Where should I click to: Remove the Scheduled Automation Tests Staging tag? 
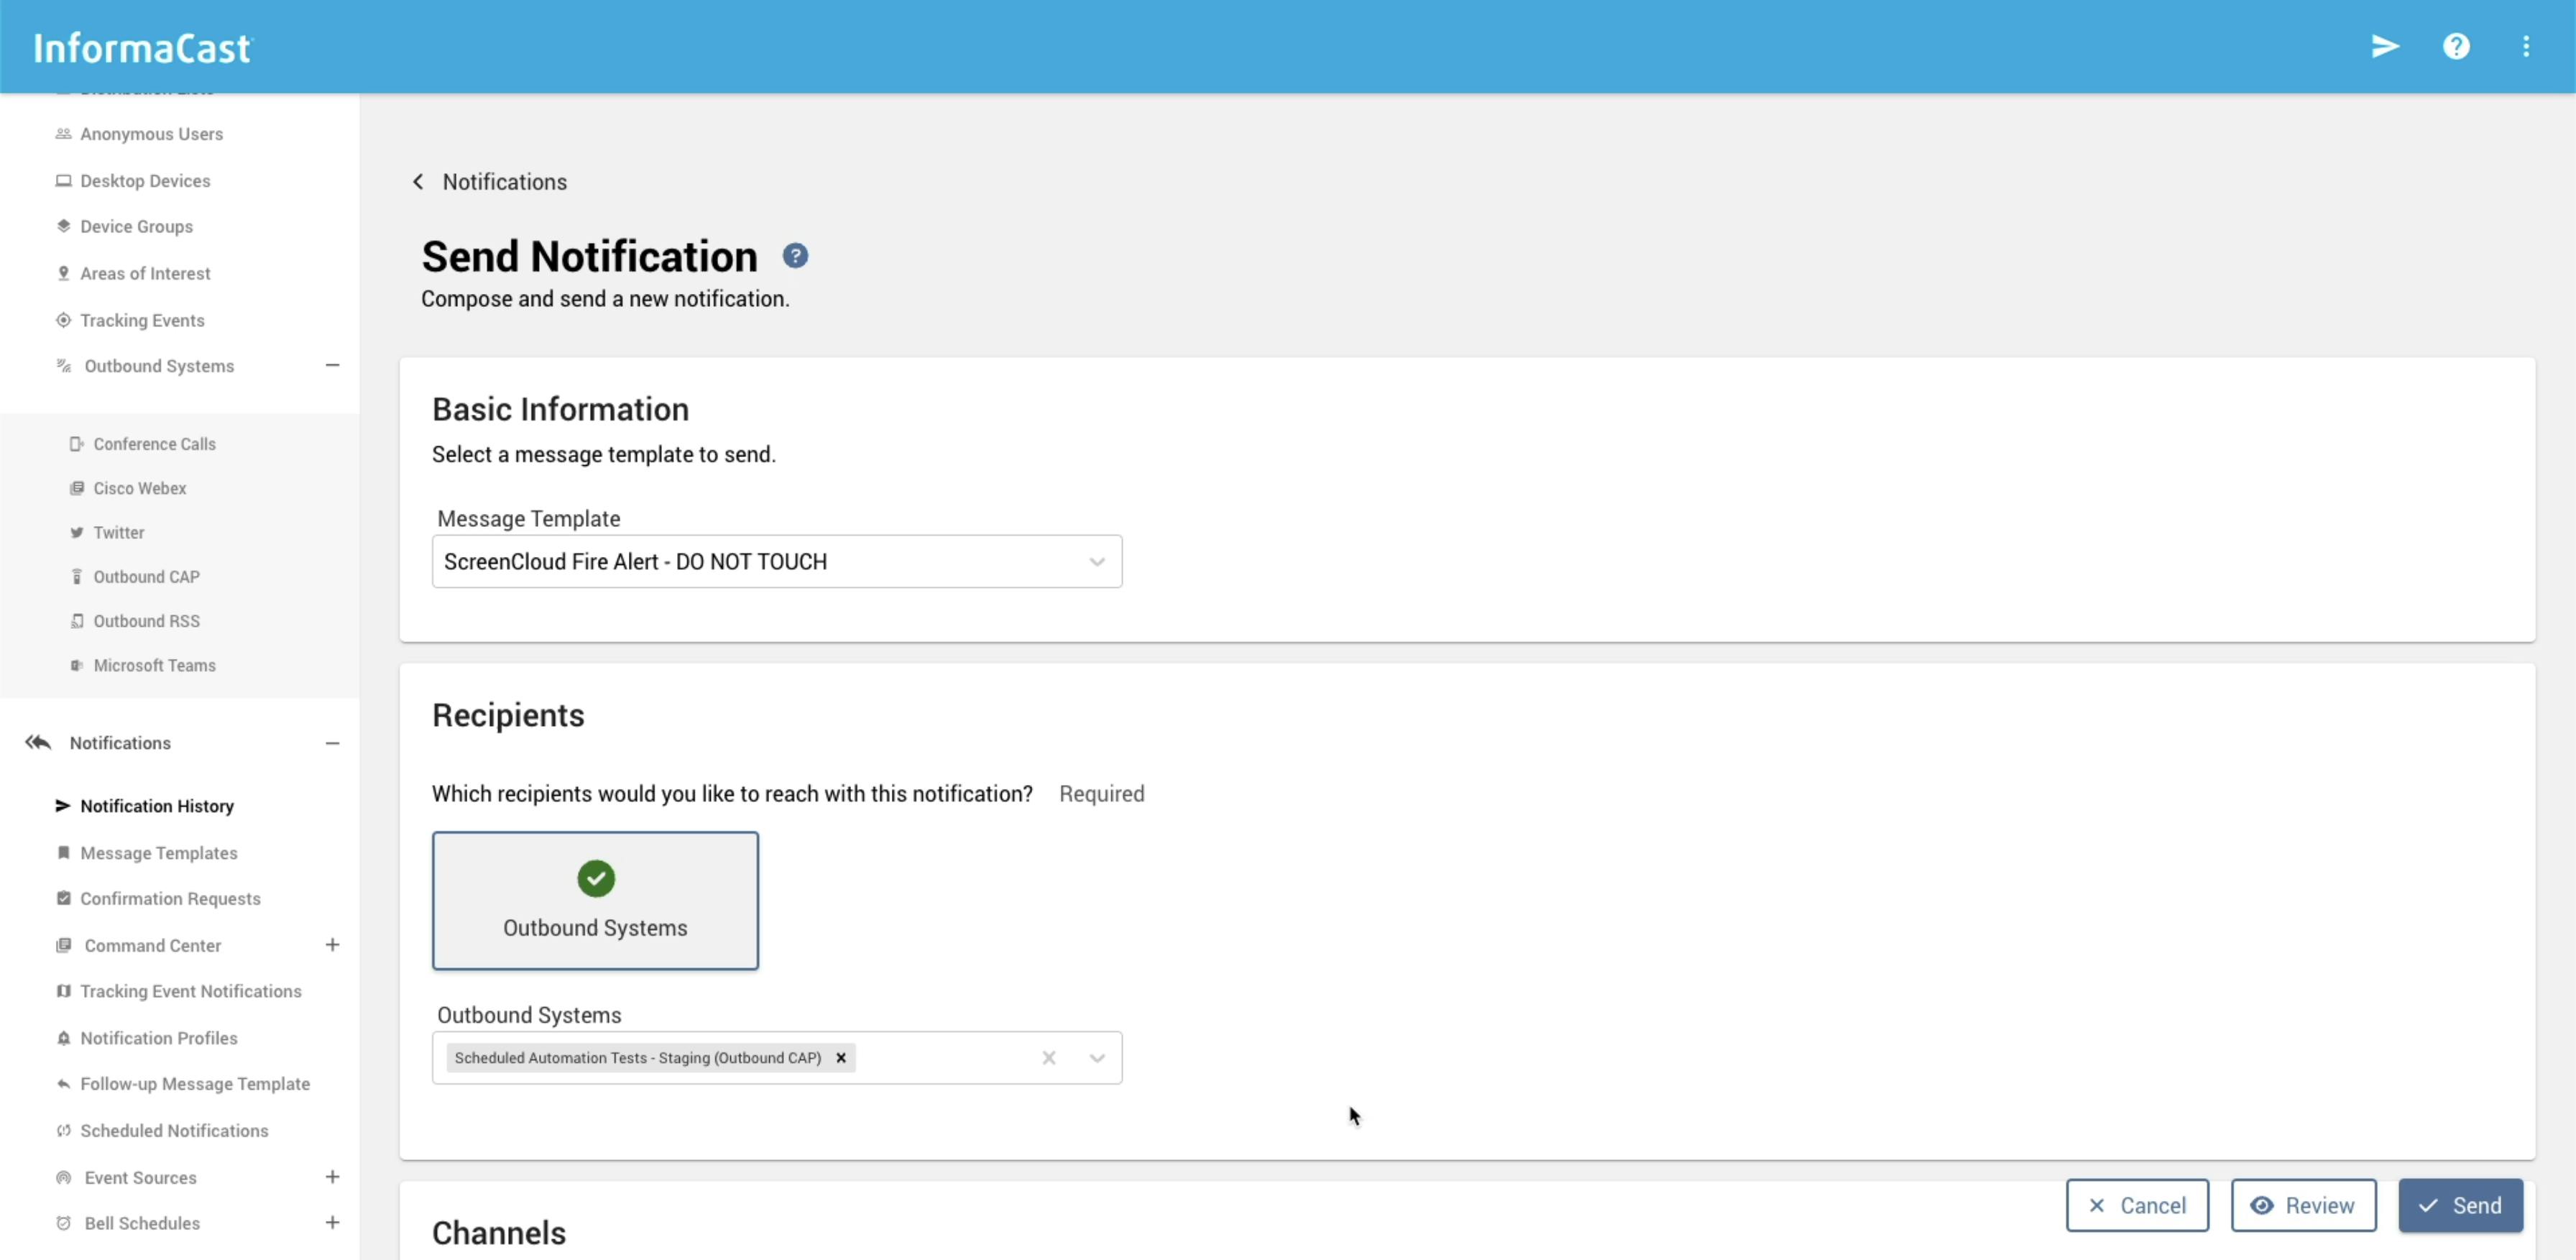(841, 1057)
